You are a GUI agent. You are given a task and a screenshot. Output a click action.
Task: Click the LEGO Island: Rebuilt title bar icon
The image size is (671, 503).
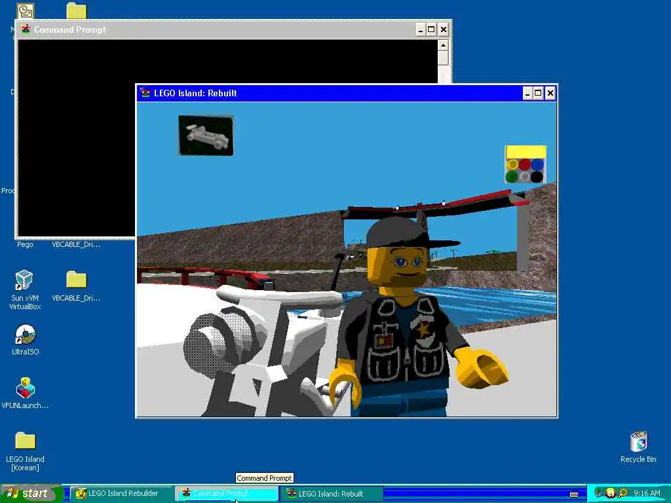coord(145,92)
